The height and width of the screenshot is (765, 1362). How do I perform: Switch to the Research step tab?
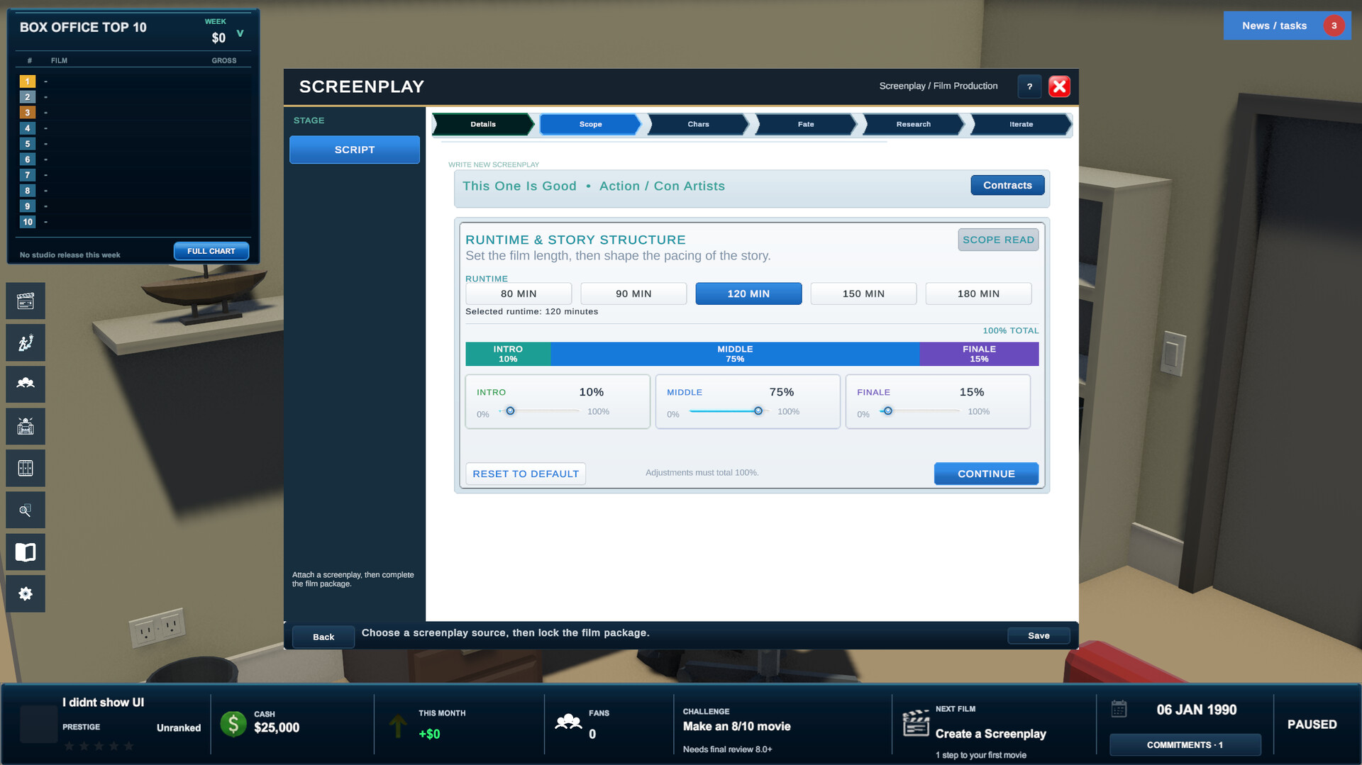(x=913, y=124)
